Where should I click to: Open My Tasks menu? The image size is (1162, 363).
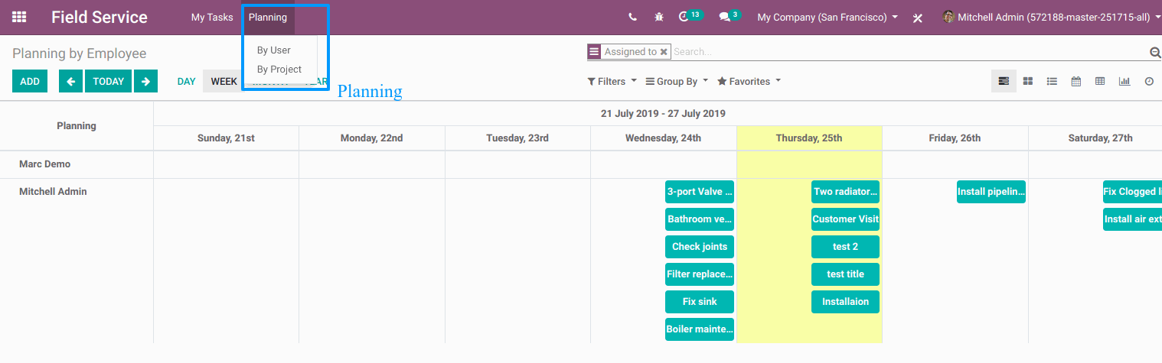[212, 17]
